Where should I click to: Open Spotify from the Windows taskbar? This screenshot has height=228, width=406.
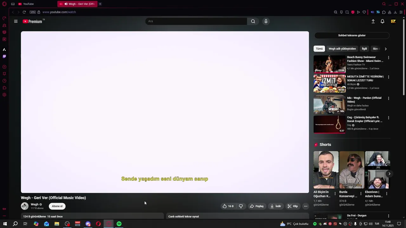pos(119,224)
